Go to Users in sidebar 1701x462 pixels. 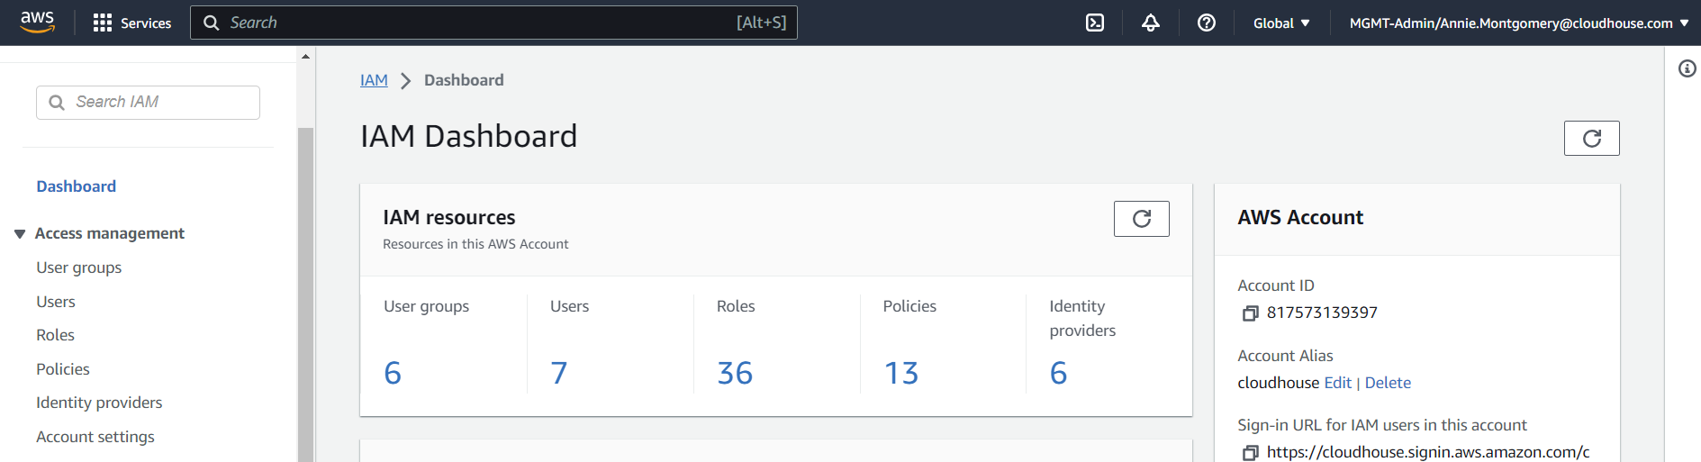click(x=56, y=302)
